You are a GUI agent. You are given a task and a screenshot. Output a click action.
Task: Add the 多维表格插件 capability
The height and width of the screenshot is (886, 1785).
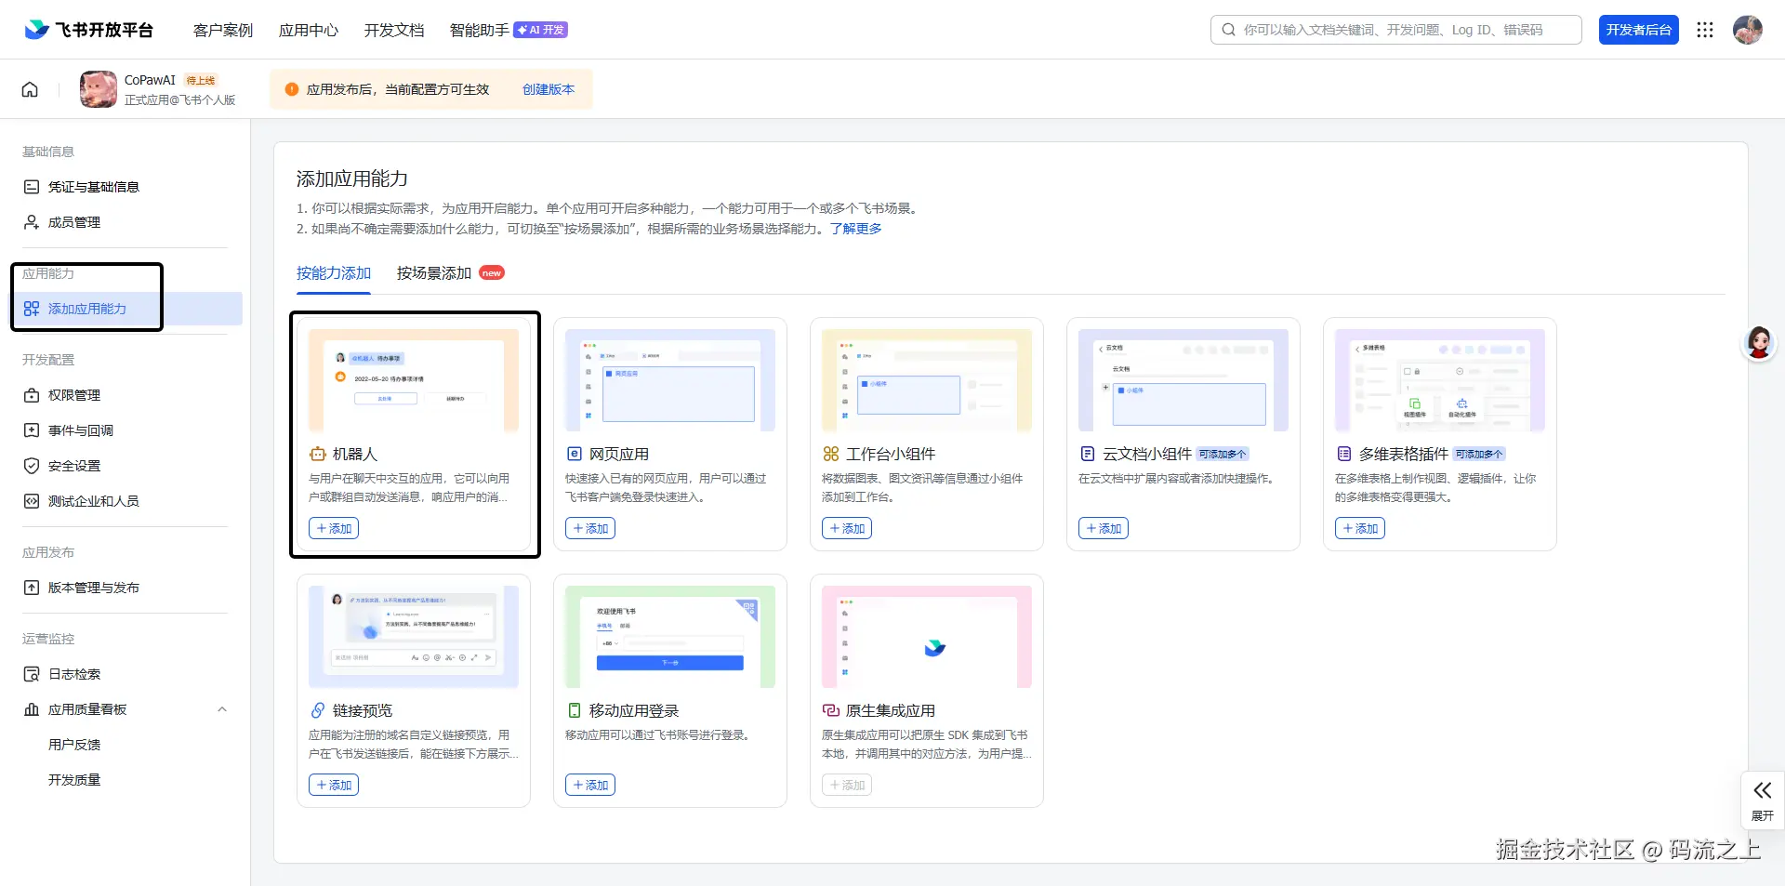1360,528
